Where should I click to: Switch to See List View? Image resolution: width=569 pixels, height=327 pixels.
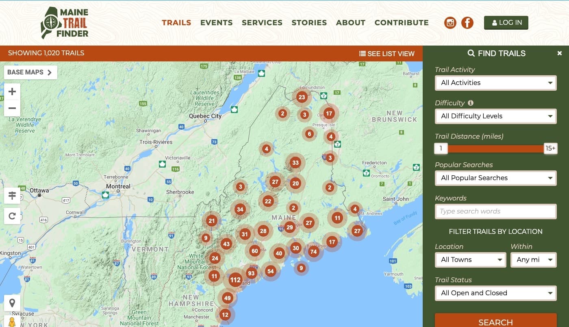click(x=387, y=54)
